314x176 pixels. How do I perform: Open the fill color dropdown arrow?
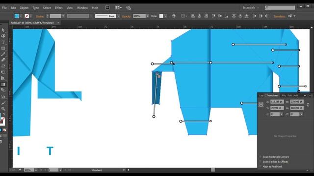coord(21,16)
